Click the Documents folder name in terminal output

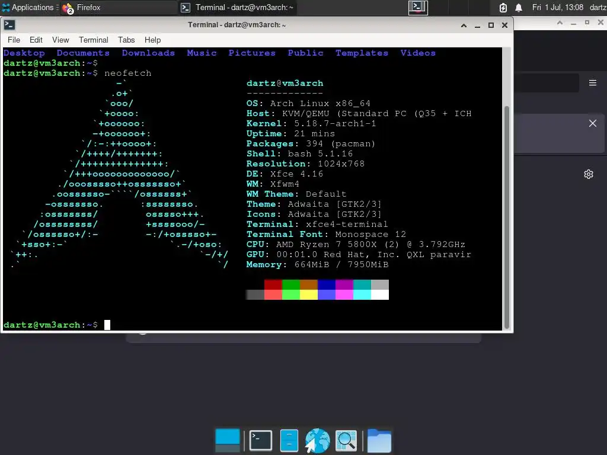click(83, 53)
